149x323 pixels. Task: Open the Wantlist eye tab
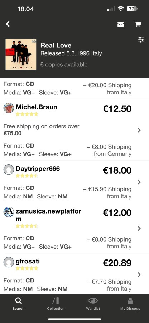[93, 304]
